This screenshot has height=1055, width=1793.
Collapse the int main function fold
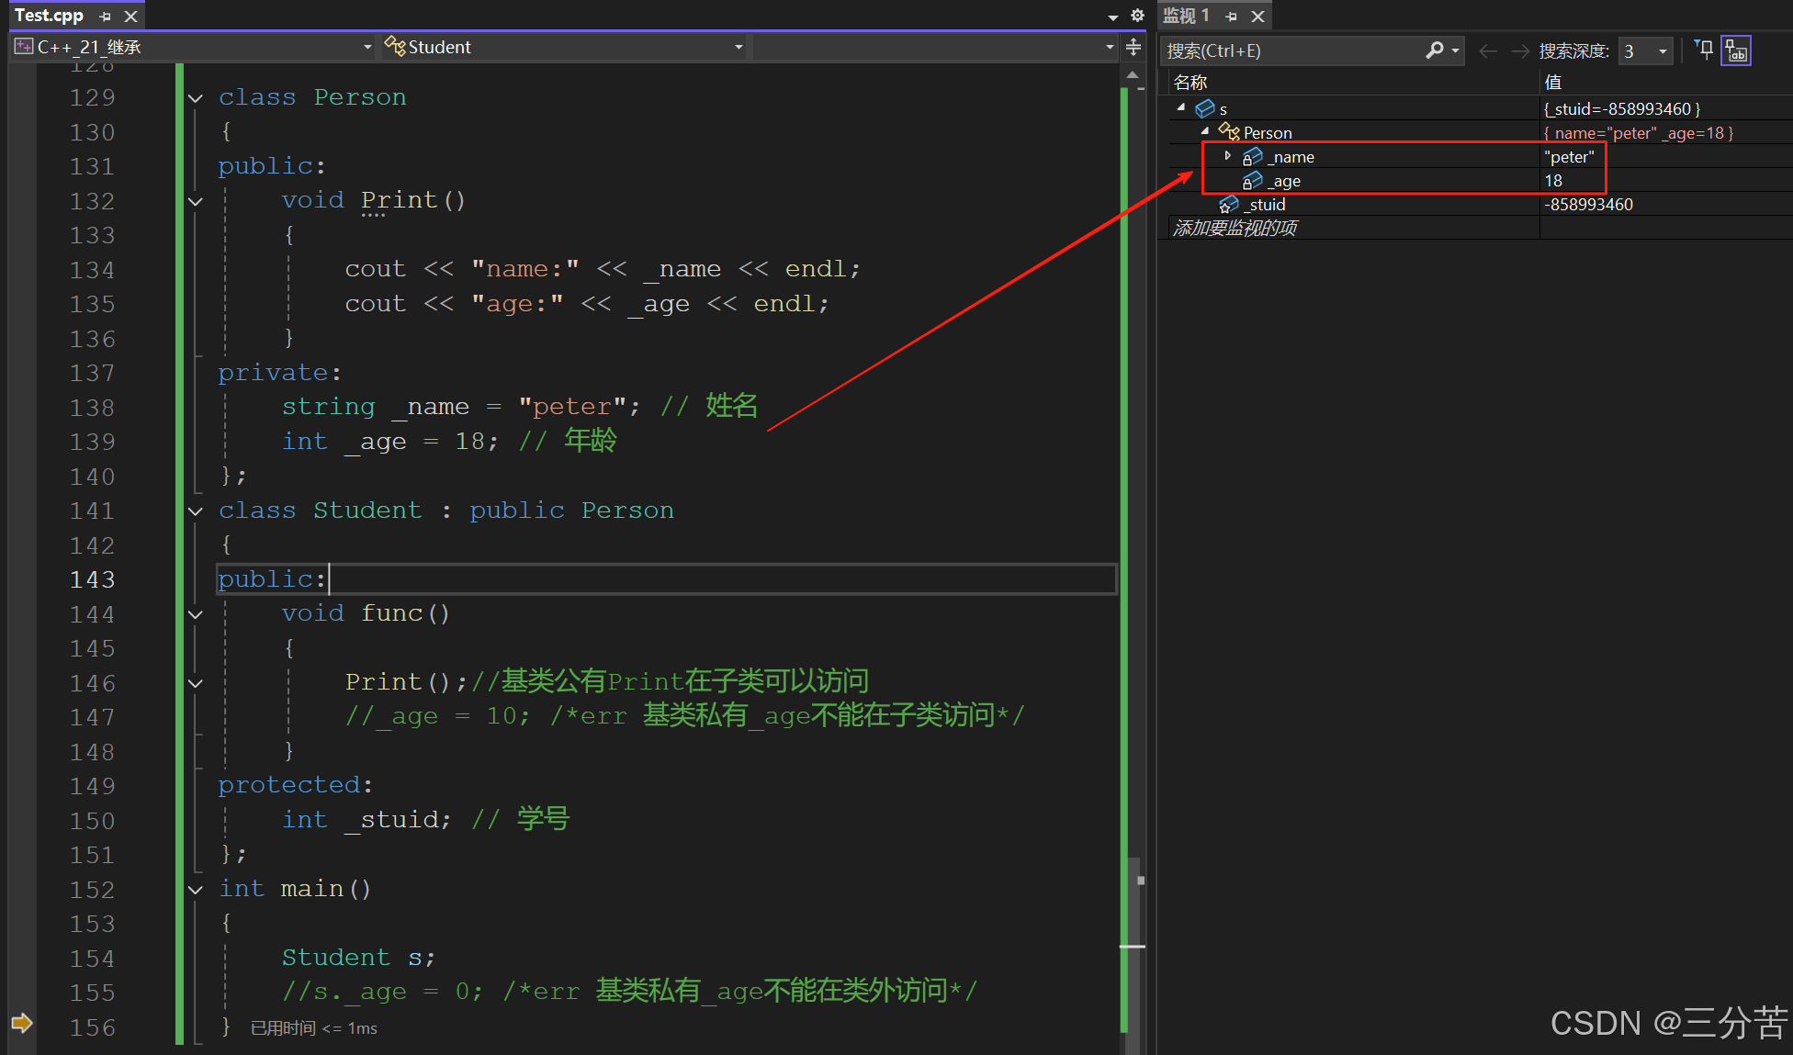click(196, 889)
